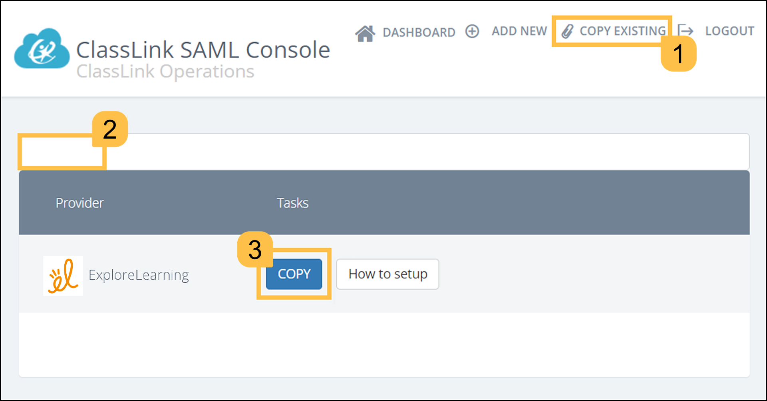Click the Dashboard home icon
Viewport: 767px width, 401px height.
(365, 33)
